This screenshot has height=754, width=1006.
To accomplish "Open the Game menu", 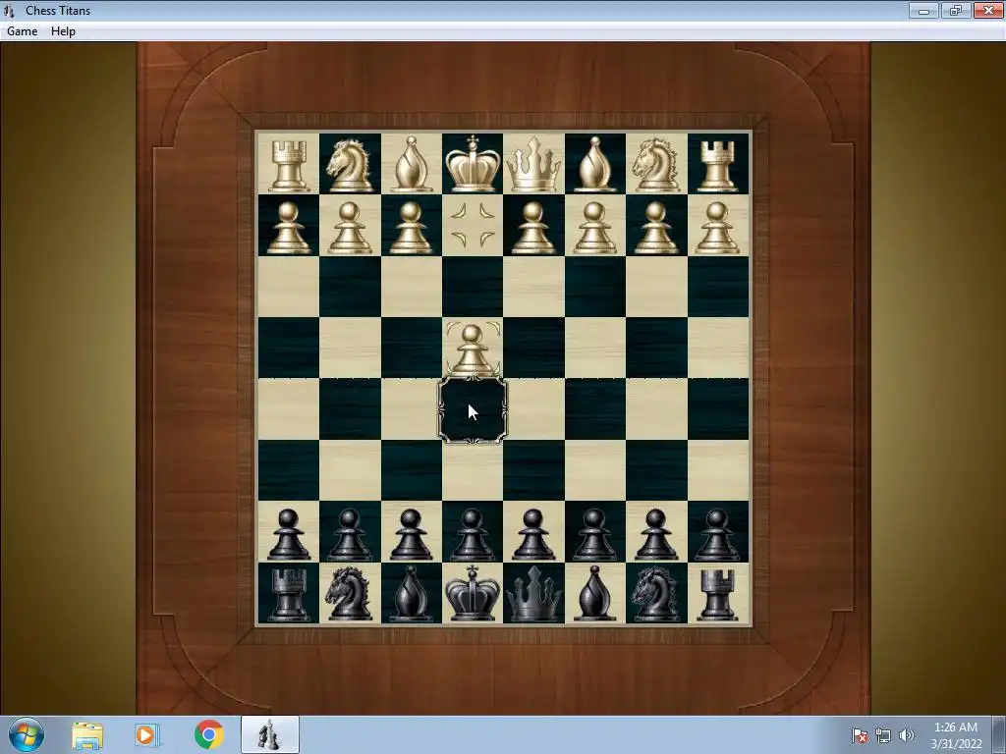I will click(x=22, y=30).
